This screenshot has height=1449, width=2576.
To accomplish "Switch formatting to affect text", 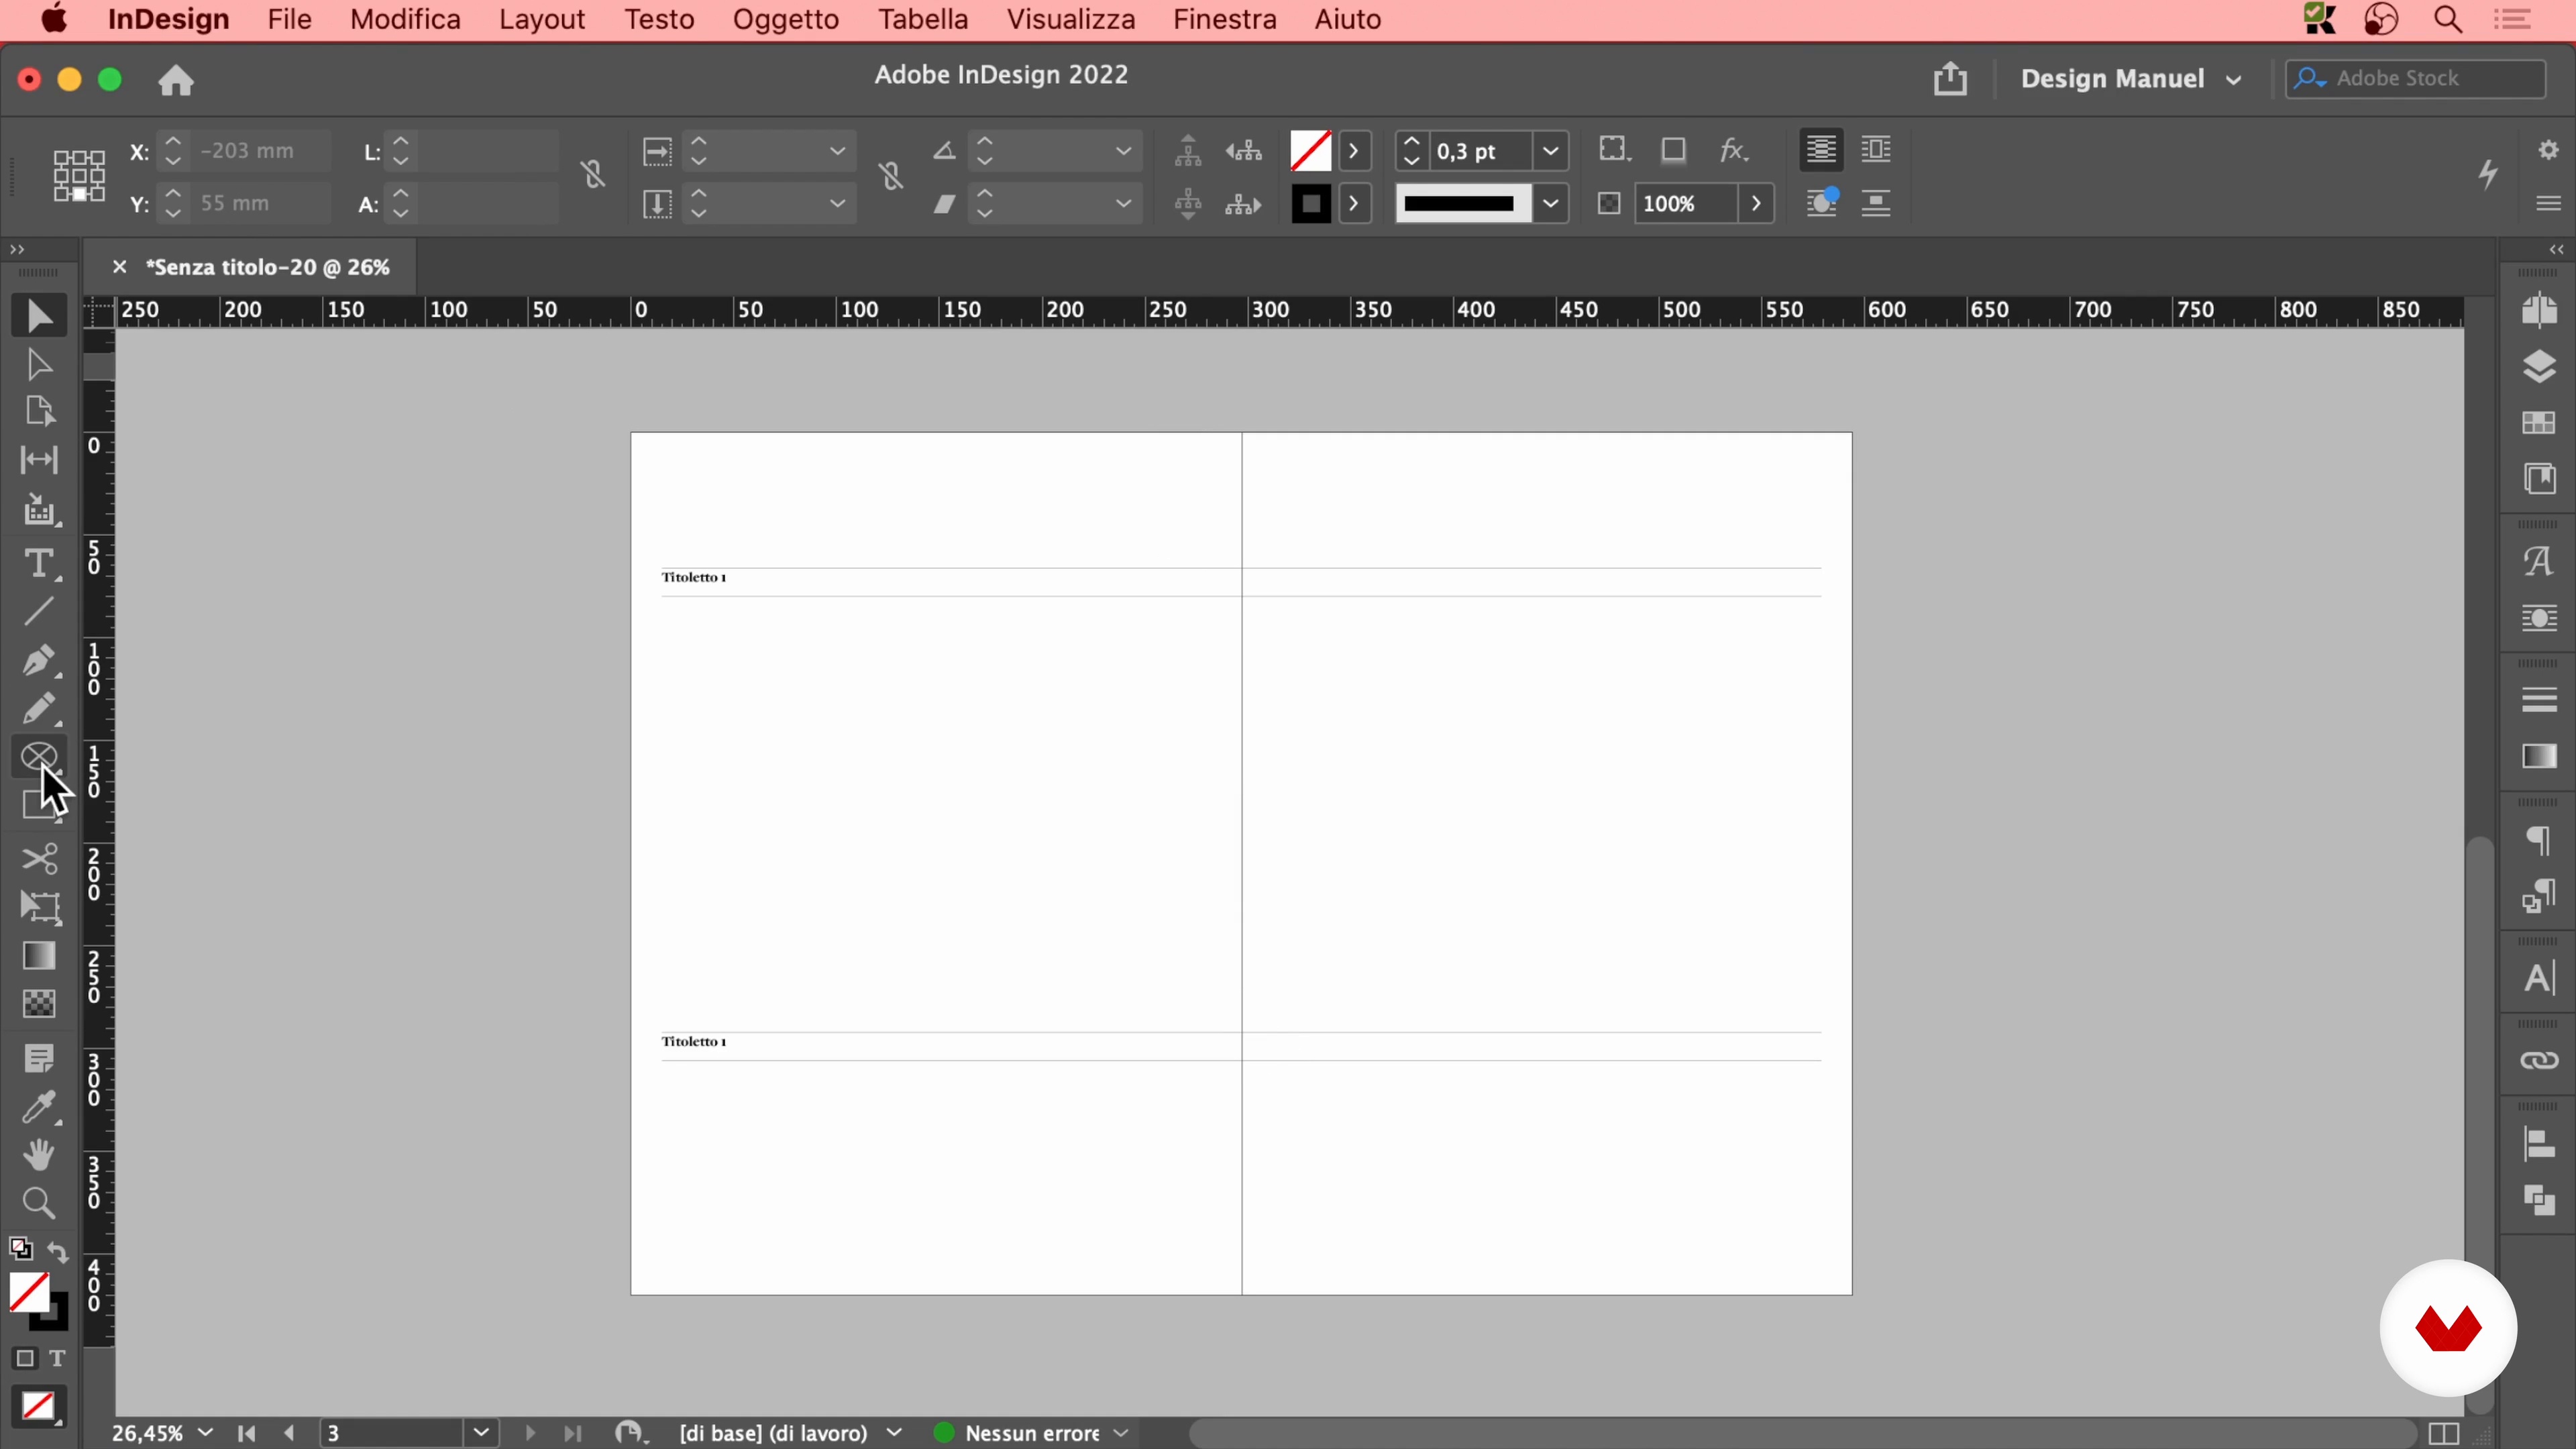I will 58,1358.
